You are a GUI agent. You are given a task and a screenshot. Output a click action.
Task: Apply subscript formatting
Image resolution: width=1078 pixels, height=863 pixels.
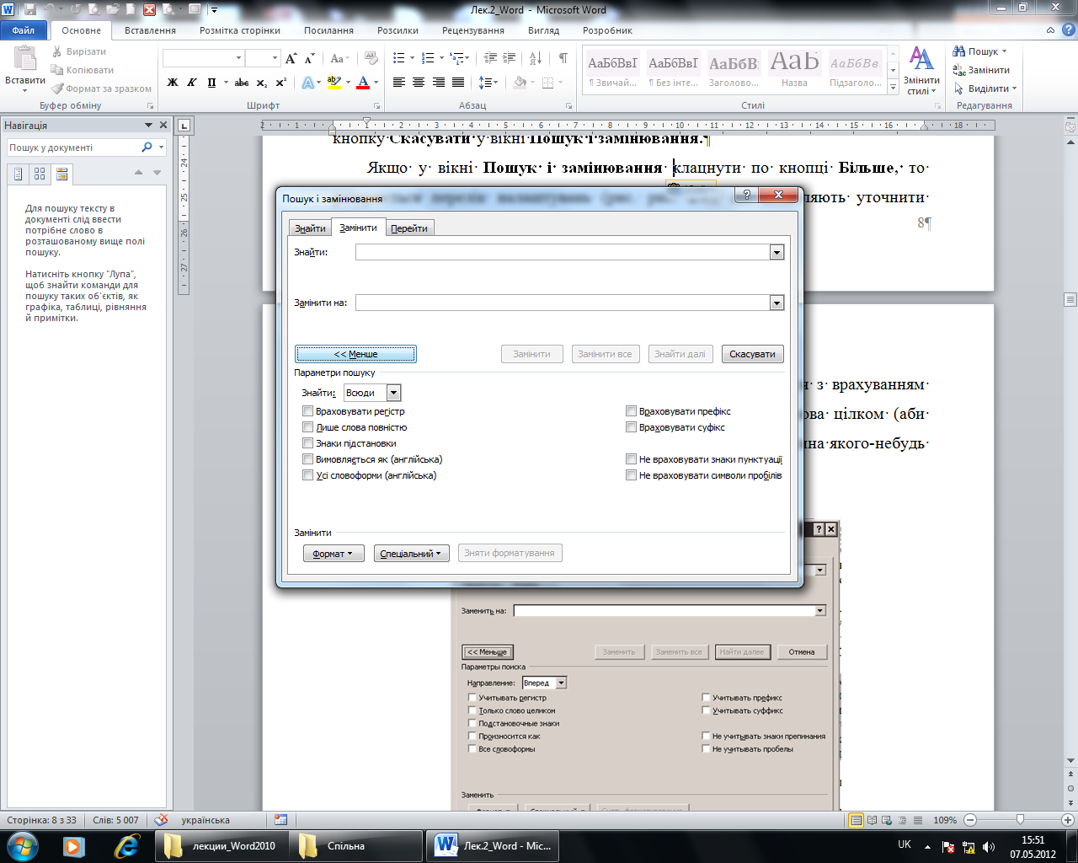click(262, 83)
